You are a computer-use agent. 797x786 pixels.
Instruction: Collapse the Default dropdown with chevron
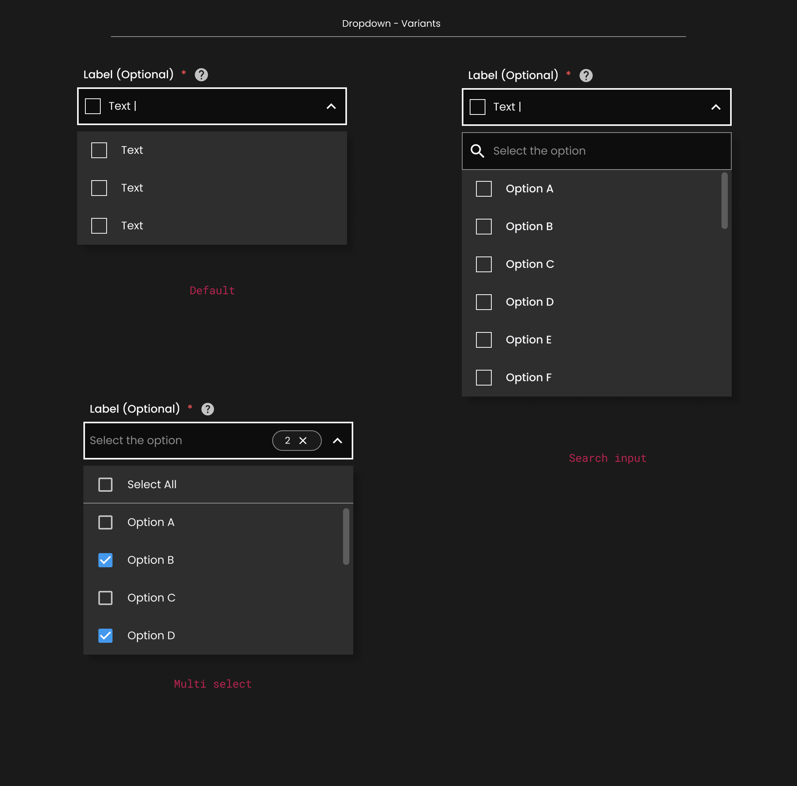tap(331, 107)
